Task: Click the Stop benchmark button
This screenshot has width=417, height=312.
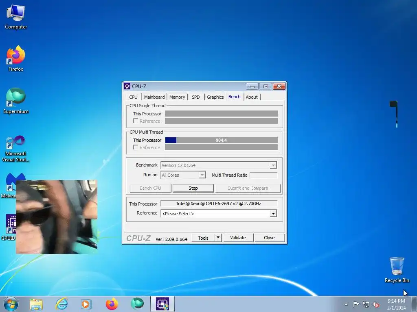Action: pyautogui.click(x=193, y=188)
